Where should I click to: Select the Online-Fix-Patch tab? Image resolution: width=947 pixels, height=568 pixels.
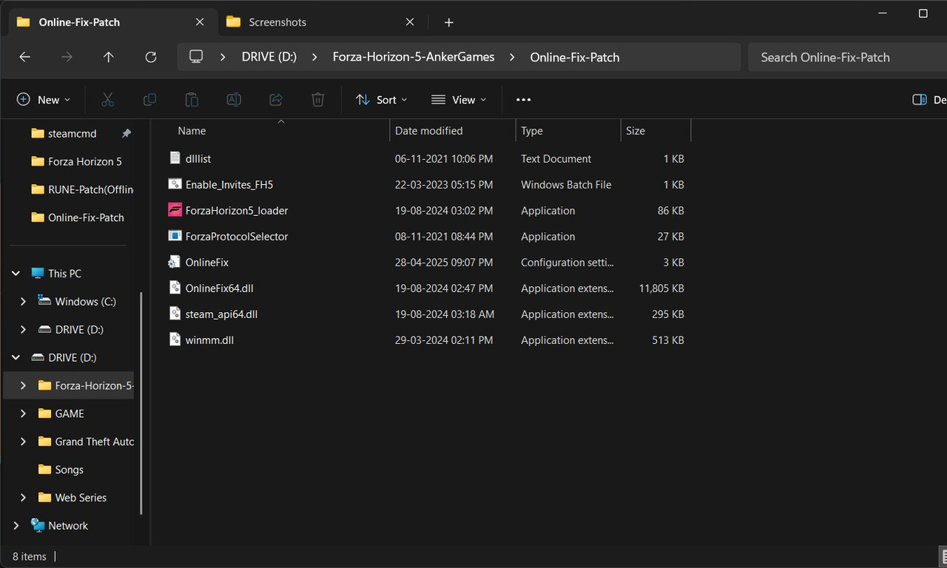pyautogui.click(x=111, y=22)
